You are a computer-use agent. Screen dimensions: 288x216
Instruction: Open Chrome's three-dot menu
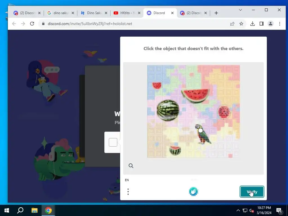(x=280, y=24)
